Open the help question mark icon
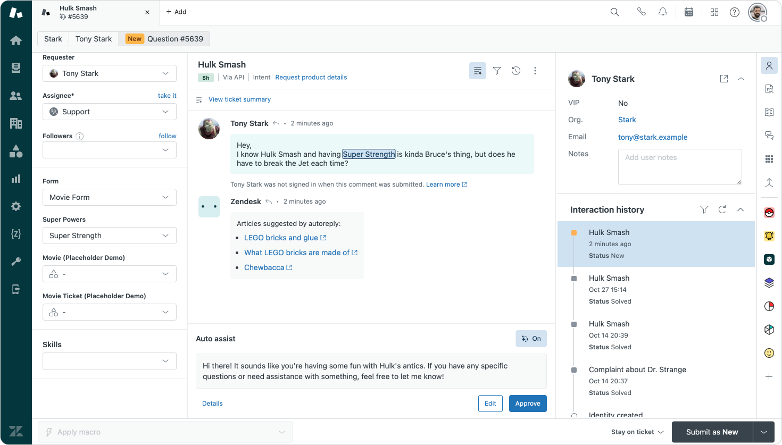This screenshot has width=782, height=445. tap(735, 12)
